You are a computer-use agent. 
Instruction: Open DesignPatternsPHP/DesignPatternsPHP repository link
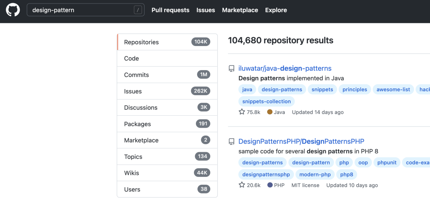coord(301,142)
